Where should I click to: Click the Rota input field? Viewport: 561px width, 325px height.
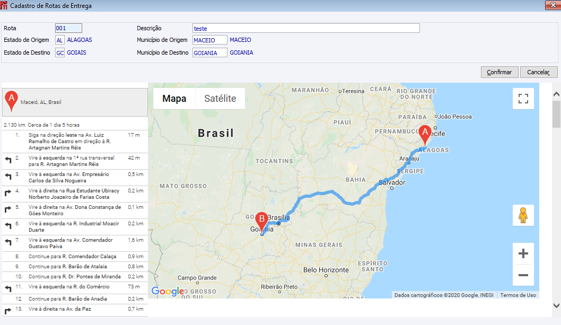tap(69, 28)
